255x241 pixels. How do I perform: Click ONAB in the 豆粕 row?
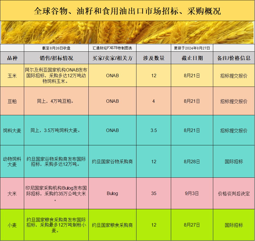(x=112, y=101)
